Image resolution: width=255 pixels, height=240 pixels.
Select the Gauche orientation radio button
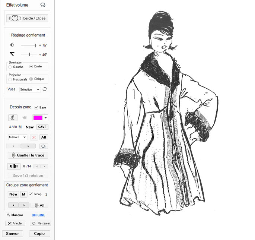click(x=10, y=67)
